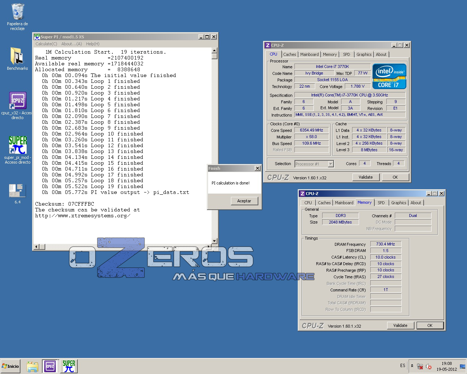This screenshot has height=374, width=467.
Task: Click Validate in the lower CPU-Z window
Action: coord(400,325)
